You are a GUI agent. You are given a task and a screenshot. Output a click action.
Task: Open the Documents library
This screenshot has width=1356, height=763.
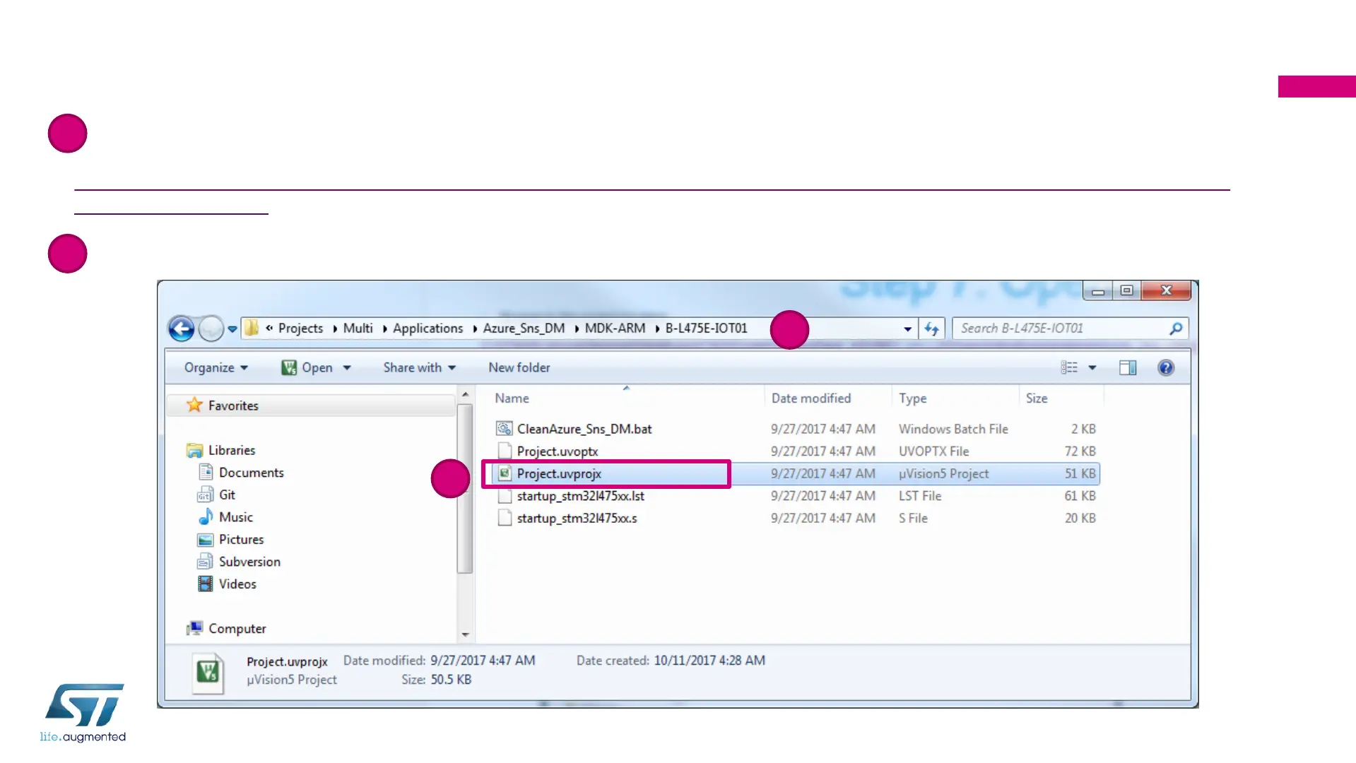[x=251, y=473]
